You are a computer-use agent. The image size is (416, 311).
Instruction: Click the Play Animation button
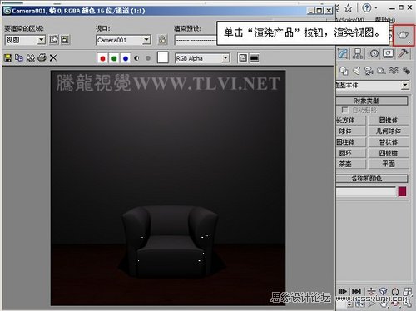coord(343,291)
